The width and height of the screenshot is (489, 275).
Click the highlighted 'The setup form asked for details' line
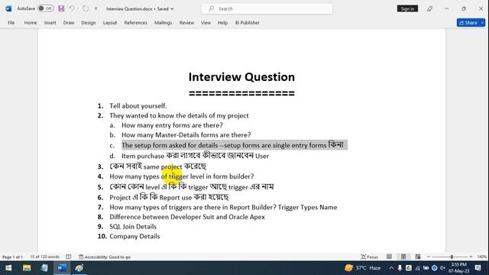click(233, 145)
